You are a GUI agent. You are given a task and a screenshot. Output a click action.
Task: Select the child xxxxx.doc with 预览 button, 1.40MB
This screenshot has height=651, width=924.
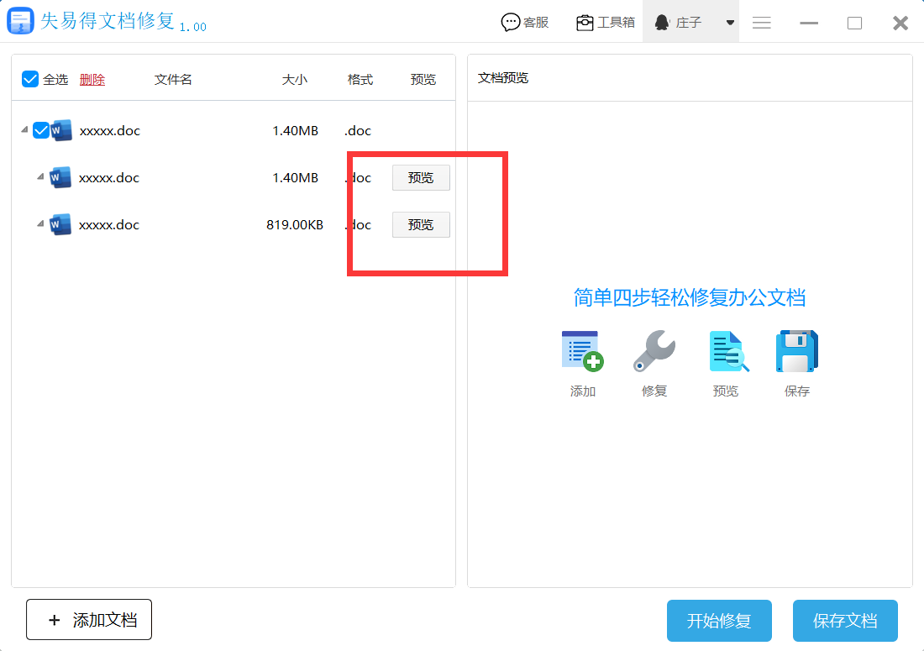pos(109,178)
